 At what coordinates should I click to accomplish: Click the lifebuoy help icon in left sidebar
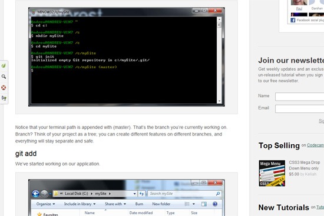point(4,87)
